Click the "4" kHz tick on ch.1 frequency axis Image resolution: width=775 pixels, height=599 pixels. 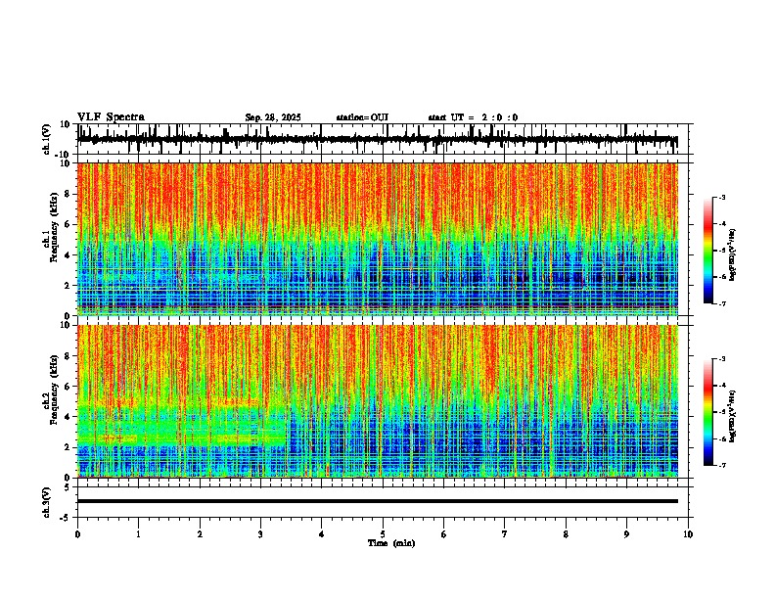pos(68,255)
